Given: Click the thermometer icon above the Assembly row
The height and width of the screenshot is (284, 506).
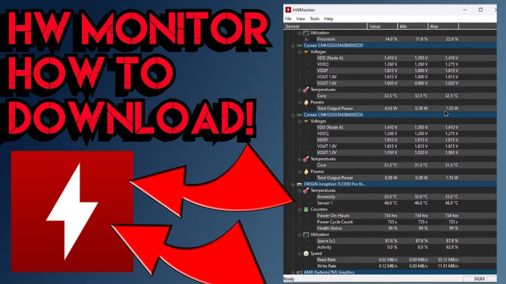Looking at the screenshot, I should (x=306, y=191).
